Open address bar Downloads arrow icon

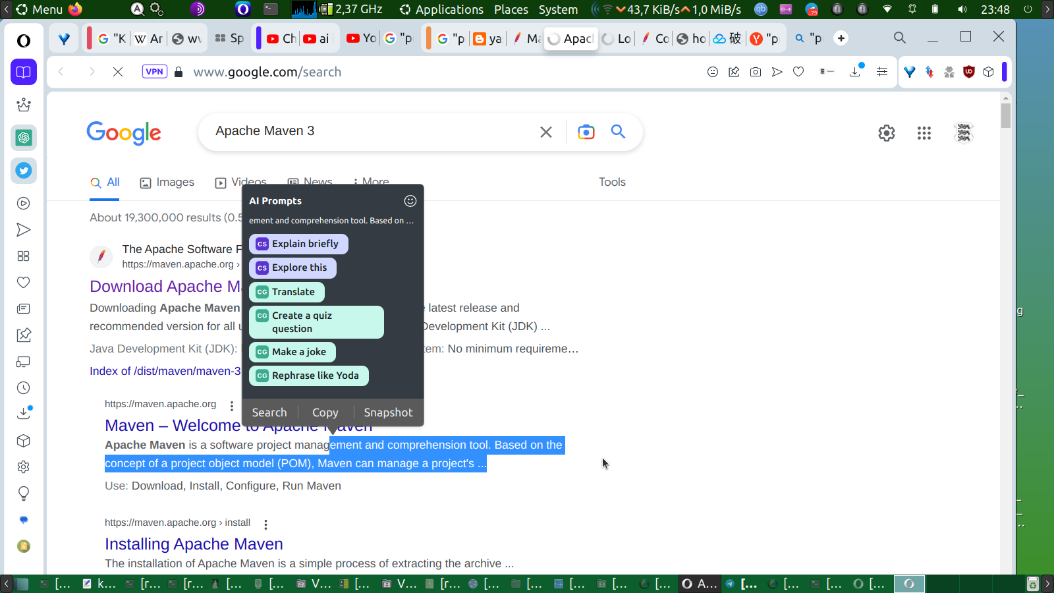pyautogui.click(x=856, y=71)
